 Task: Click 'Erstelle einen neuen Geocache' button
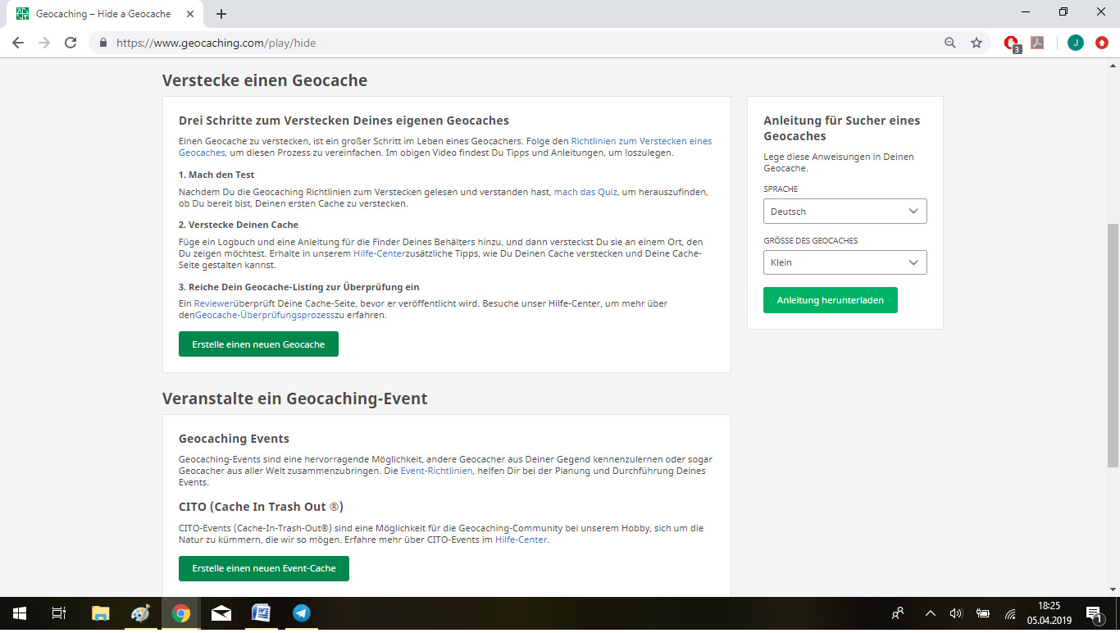(x=258, y=344)
